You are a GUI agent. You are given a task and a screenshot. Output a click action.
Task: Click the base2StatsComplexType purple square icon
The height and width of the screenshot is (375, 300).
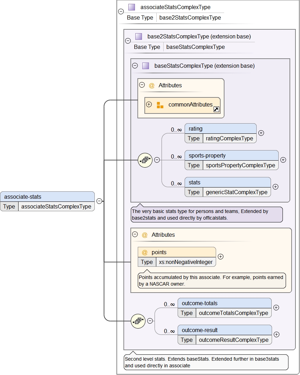click(x=138, y=36)
